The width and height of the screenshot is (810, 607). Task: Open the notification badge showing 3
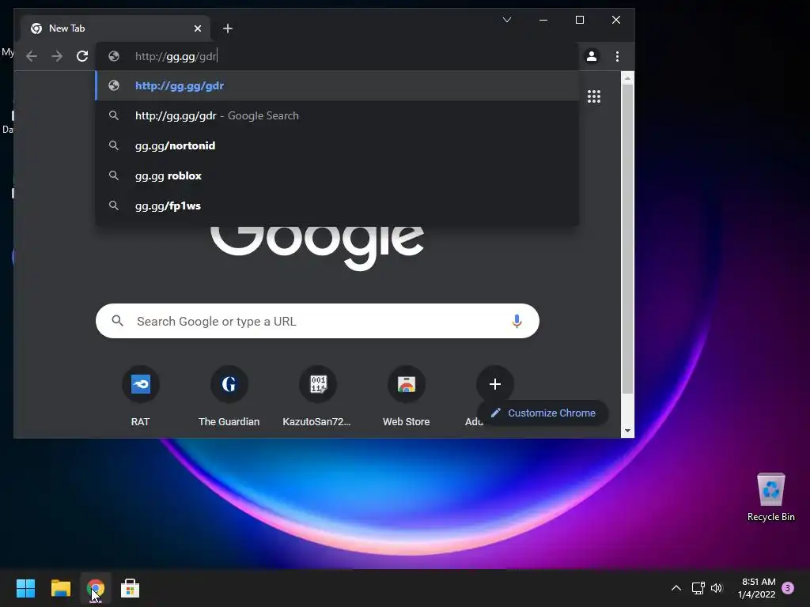click(x=788, y=588)
